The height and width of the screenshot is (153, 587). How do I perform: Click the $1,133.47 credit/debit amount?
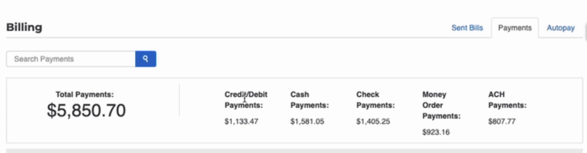click(241, 122)
